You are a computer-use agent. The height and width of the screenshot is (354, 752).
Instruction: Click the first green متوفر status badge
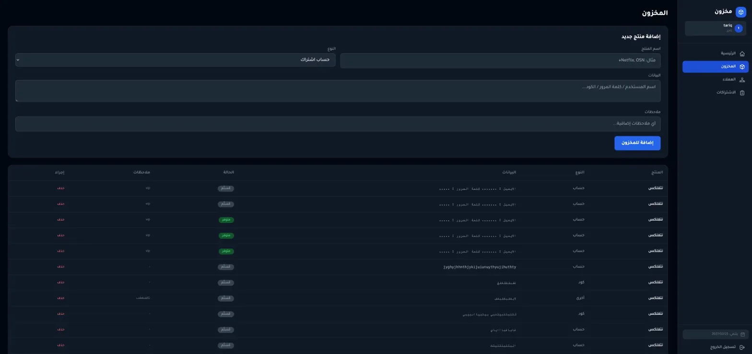[x=226, y=220]
